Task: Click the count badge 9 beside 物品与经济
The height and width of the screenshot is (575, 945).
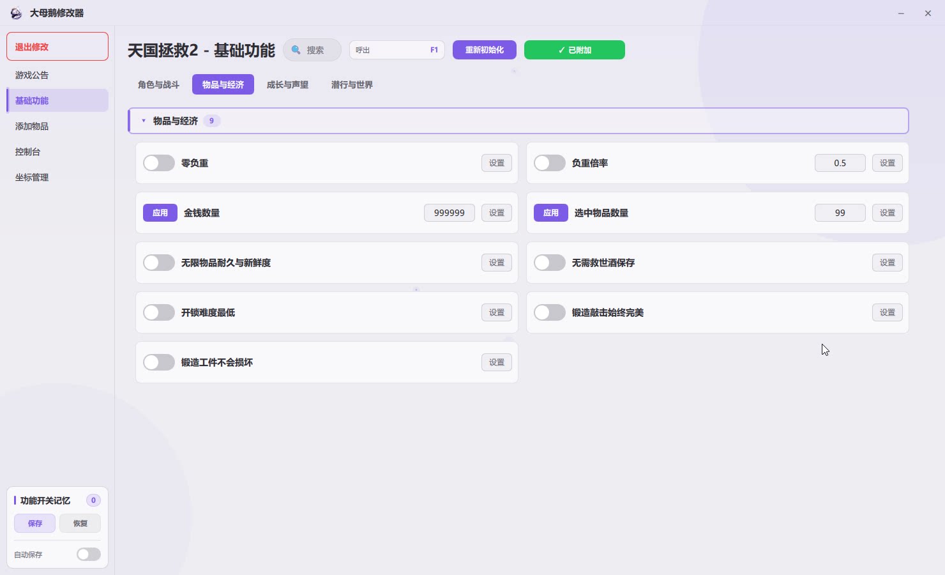Action: point(212,121)
